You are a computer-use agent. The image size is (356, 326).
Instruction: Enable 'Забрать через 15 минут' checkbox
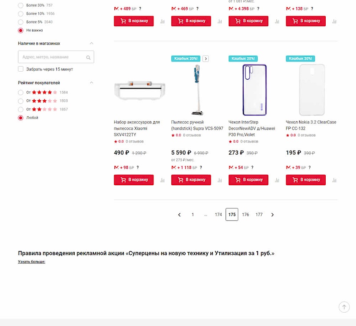click(x=20, y=69)
